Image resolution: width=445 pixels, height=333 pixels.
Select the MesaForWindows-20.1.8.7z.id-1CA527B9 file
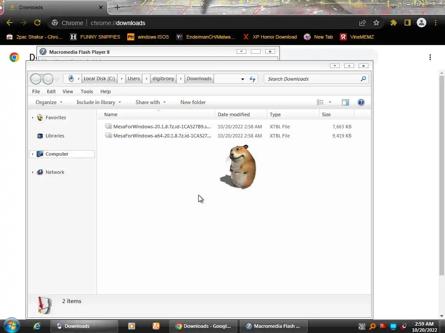pyautogui.click(x=228, y=127)
